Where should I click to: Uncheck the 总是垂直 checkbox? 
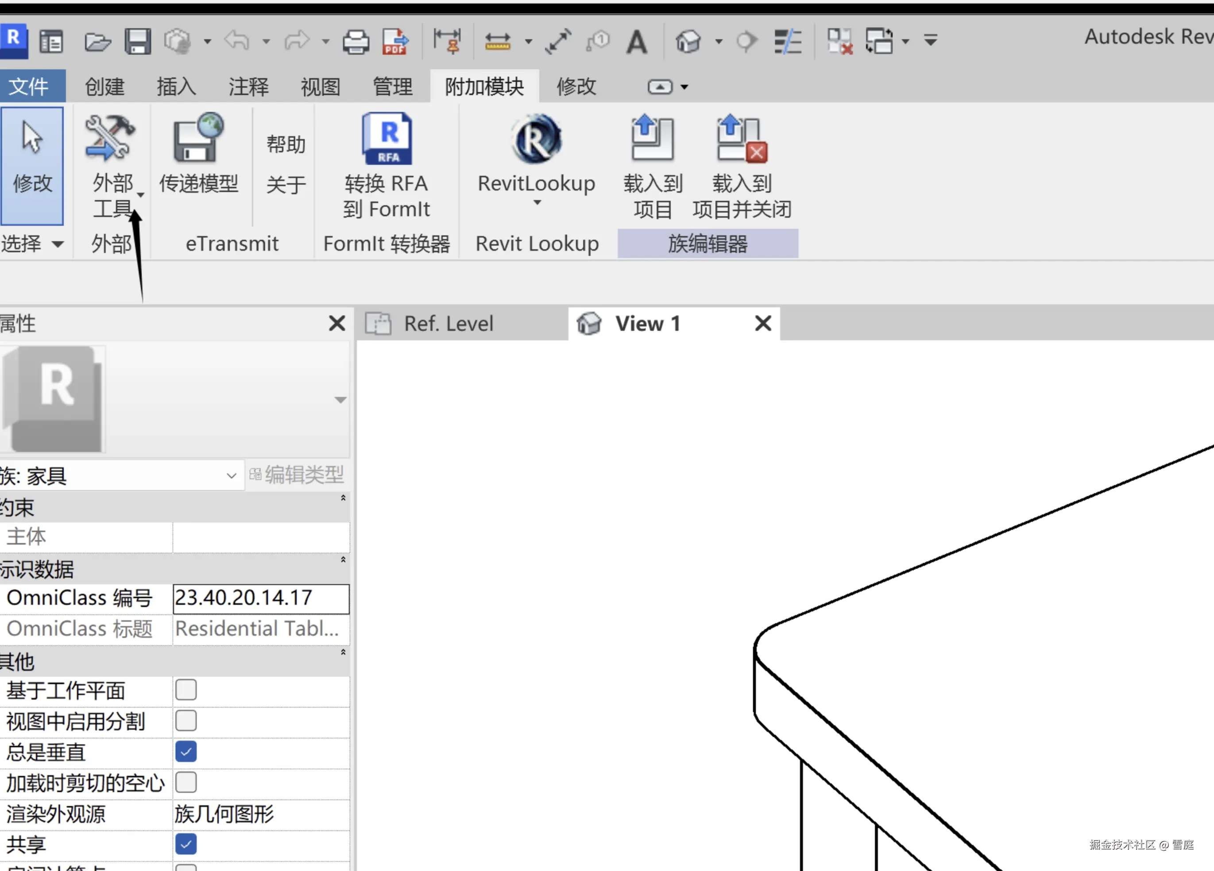[186, 752]
